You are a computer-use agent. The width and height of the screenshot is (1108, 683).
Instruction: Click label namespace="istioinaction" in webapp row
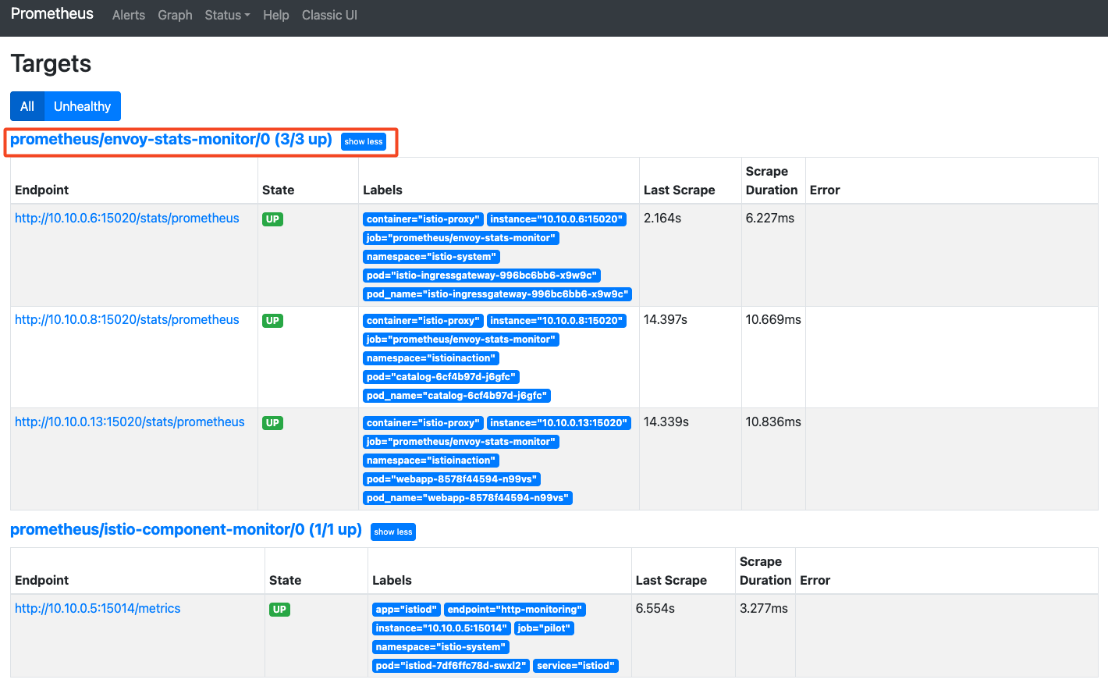tap(431, 461)
